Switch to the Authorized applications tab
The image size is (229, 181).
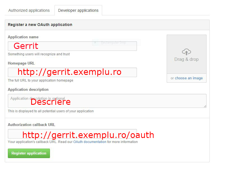click(x=29, y=10)
